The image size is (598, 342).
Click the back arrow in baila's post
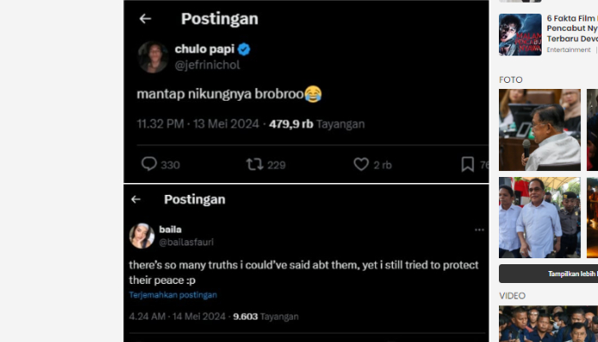coord(136,199)
